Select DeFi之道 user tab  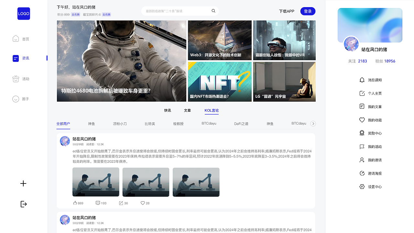(x=241, y=124)
